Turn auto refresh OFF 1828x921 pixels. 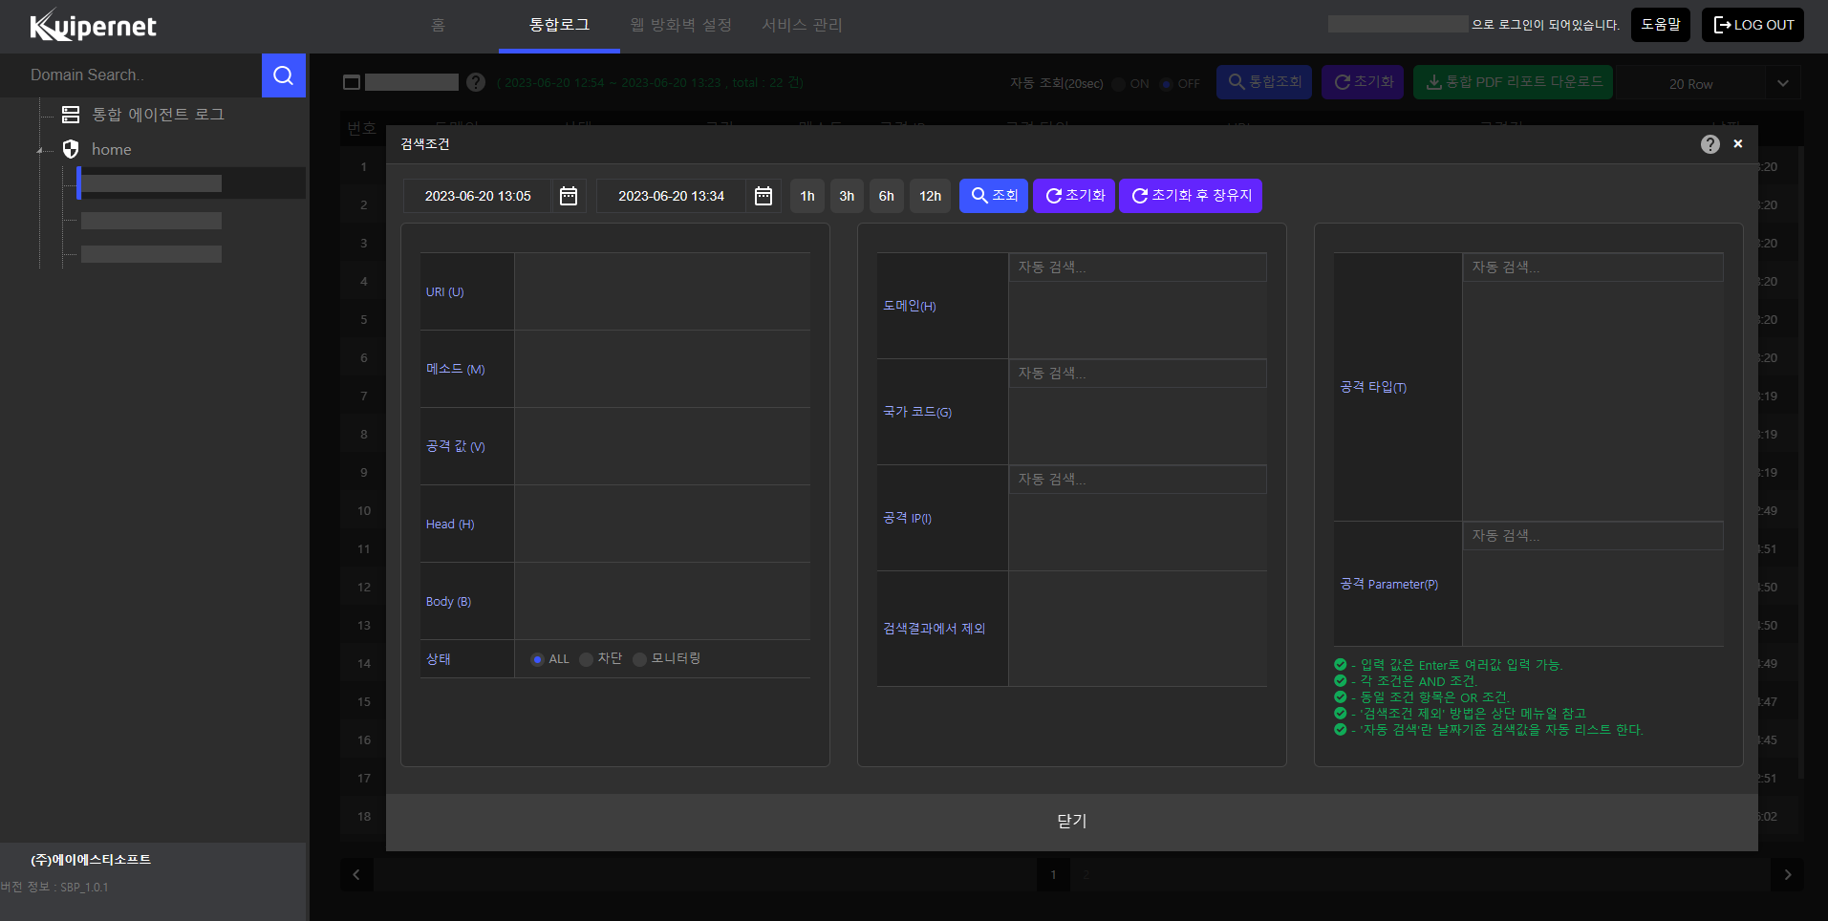click(1166, 84)
